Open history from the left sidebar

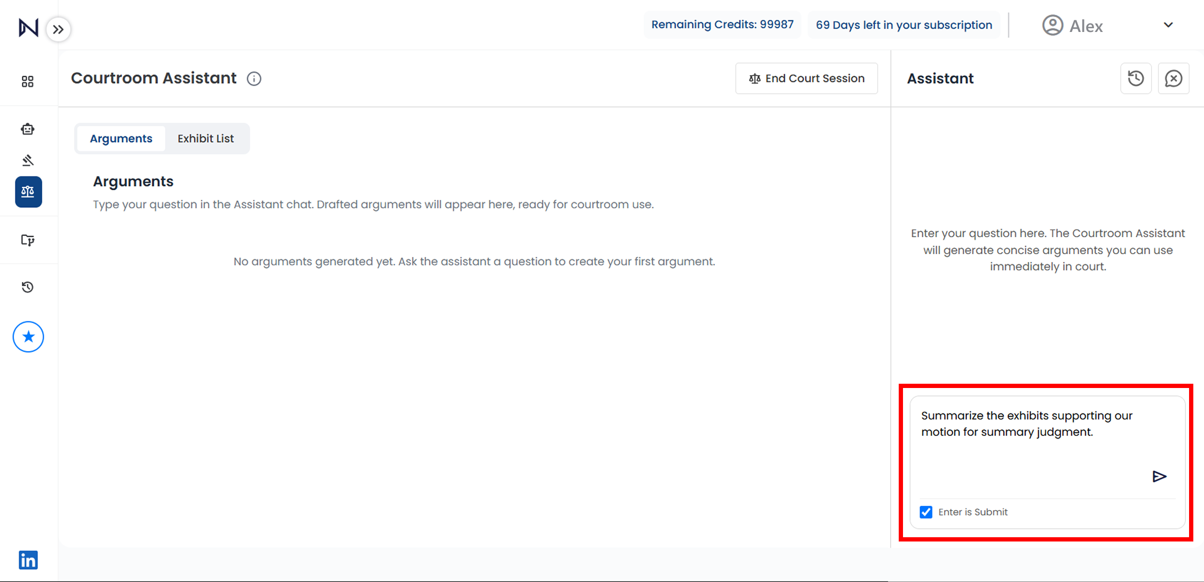(28, 287)
